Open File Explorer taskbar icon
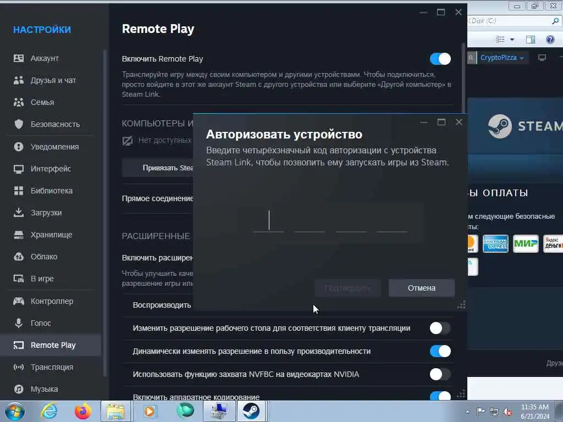563x422 pixels. pyautogui.click(x=115, y=411)
